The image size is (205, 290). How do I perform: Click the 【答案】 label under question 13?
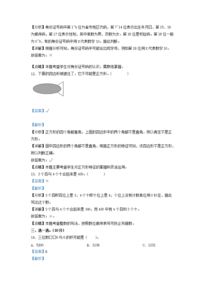[38, 181]
